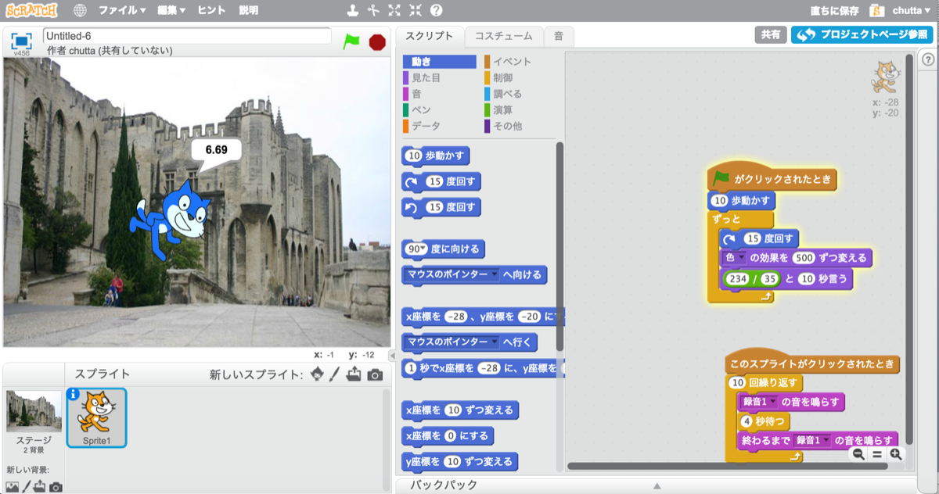Switch the stage to full screen mode

coord(21,41)
